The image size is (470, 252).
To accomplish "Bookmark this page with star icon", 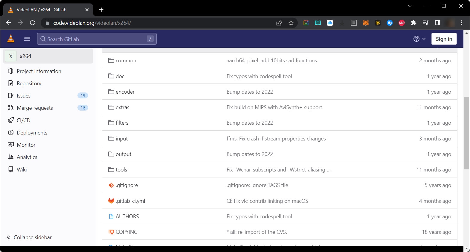I will pos(291,23).
